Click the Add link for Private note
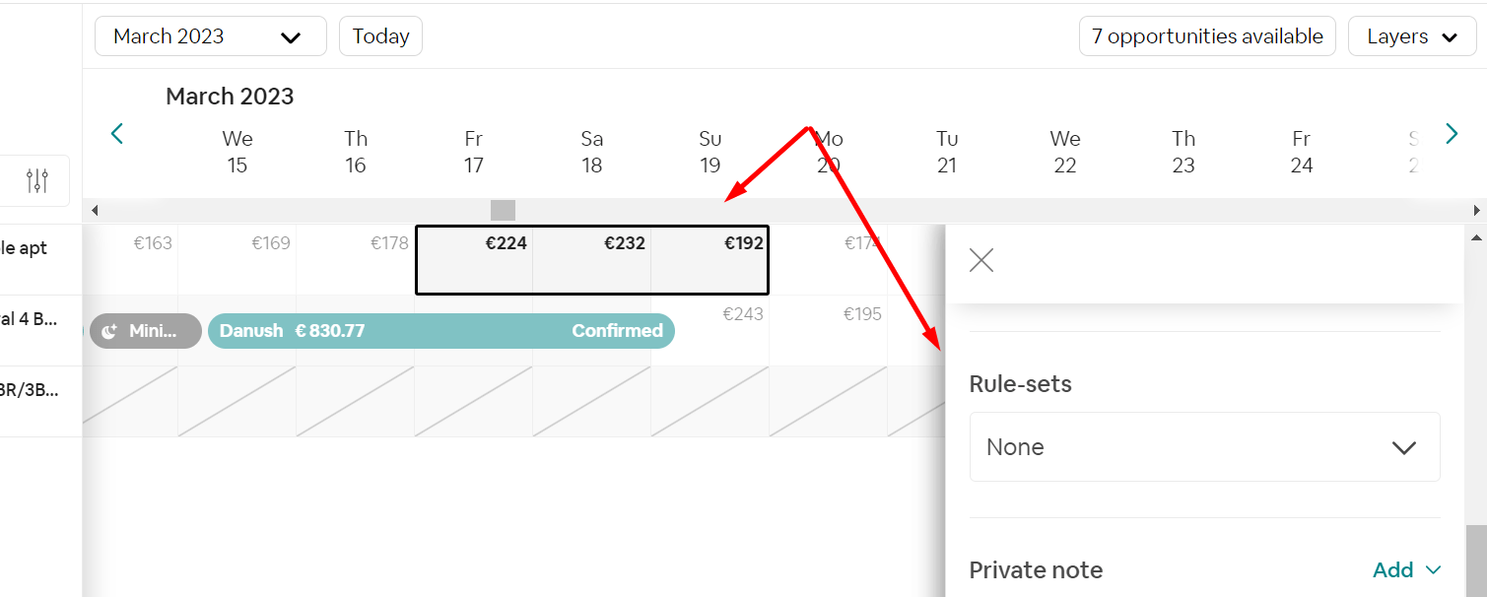 click(1391, 569)
